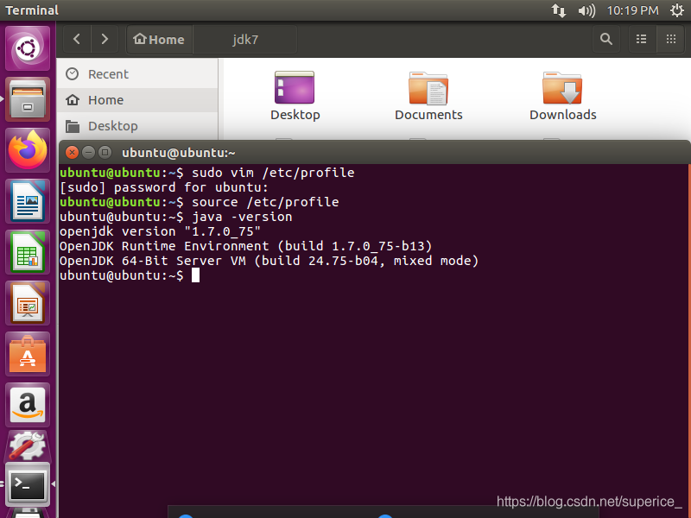Screen dimensions: 691x518
Task: Open the Ubuntu Dash search launcher
Action: [x=28, y=48]
